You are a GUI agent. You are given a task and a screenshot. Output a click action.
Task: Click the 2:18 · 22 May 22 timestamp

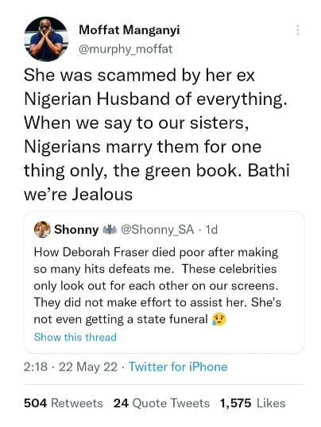point(71,367)
